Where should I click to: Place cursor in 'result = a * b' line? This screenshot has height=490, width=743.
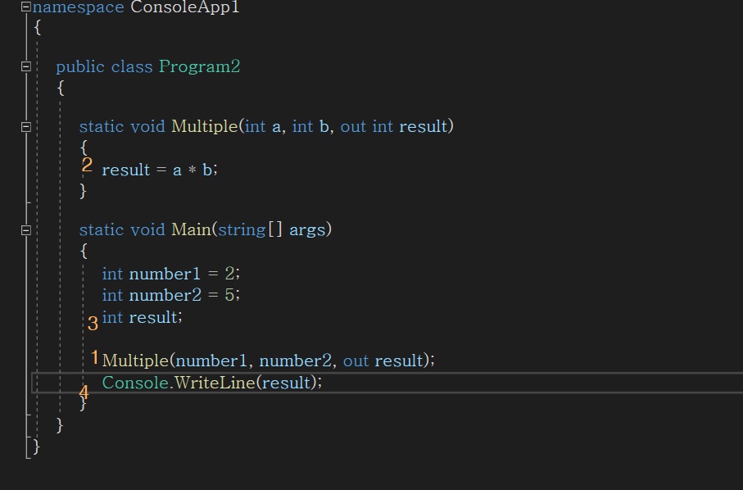(x=160, y=170)
